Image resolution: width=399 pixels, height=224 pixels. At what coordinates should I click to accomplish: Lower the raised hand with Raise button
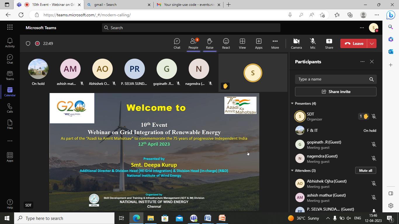(209, 43)
